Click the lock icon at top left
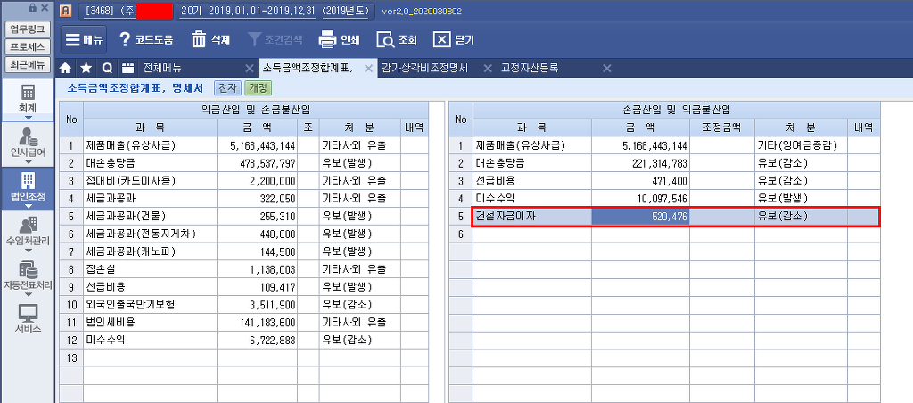913x403 pixels. (32, 7)
